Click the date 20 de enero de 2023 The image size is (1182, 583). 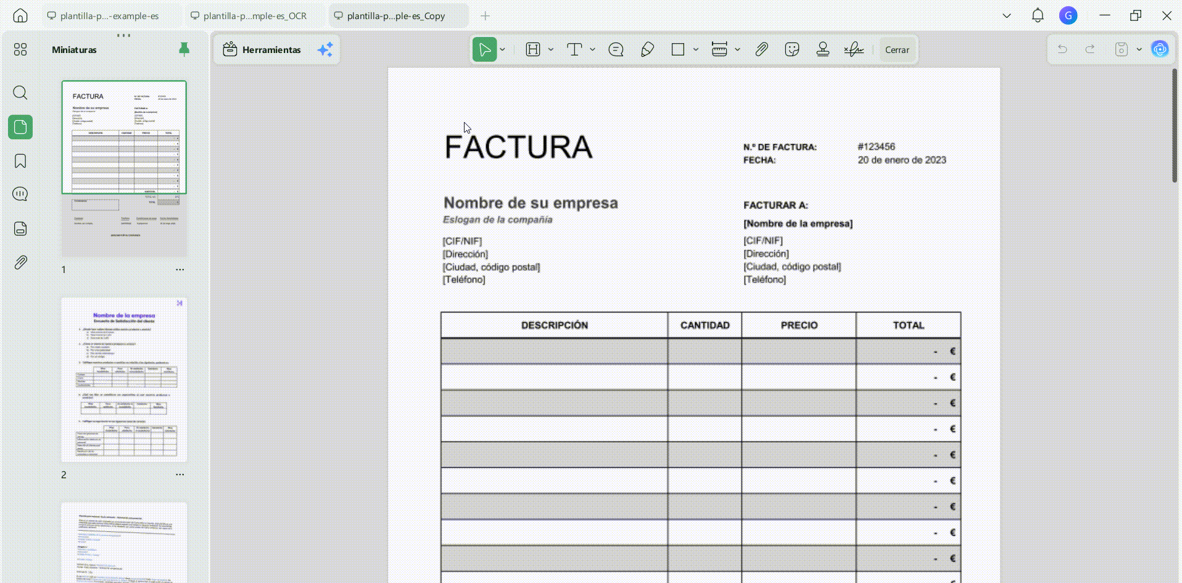click(x=901, y=160)
